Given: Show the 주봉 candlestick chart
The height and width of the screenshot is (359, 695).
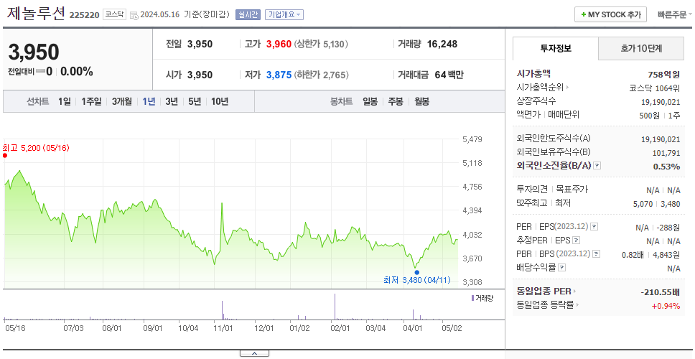Looking at the screenshot, I should tap(396, 101).
